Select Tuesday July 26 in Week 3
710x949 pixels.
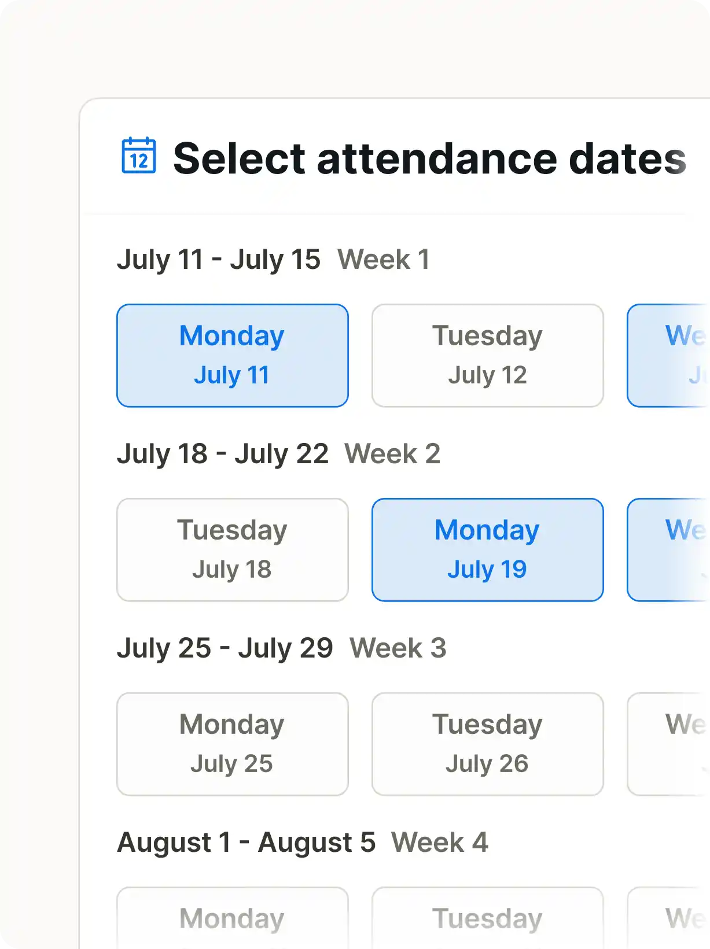487,743
